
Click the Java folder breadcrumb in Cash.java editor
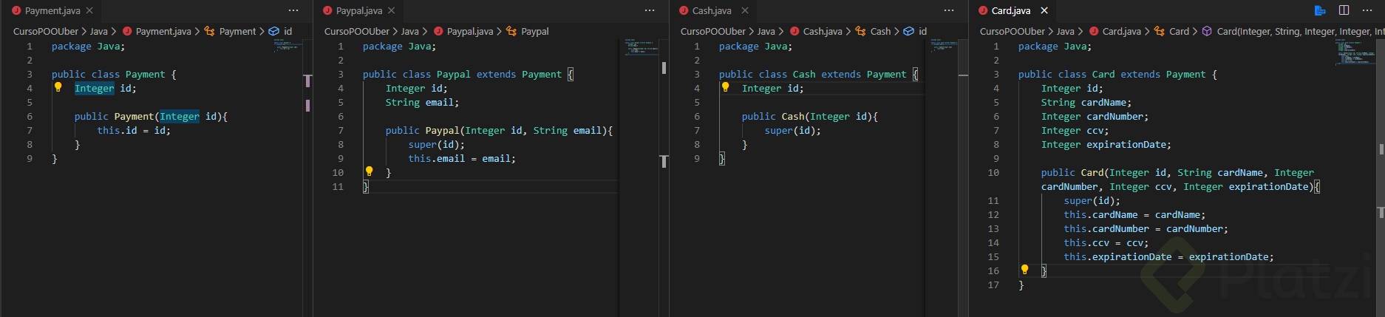tap(766, 31)
